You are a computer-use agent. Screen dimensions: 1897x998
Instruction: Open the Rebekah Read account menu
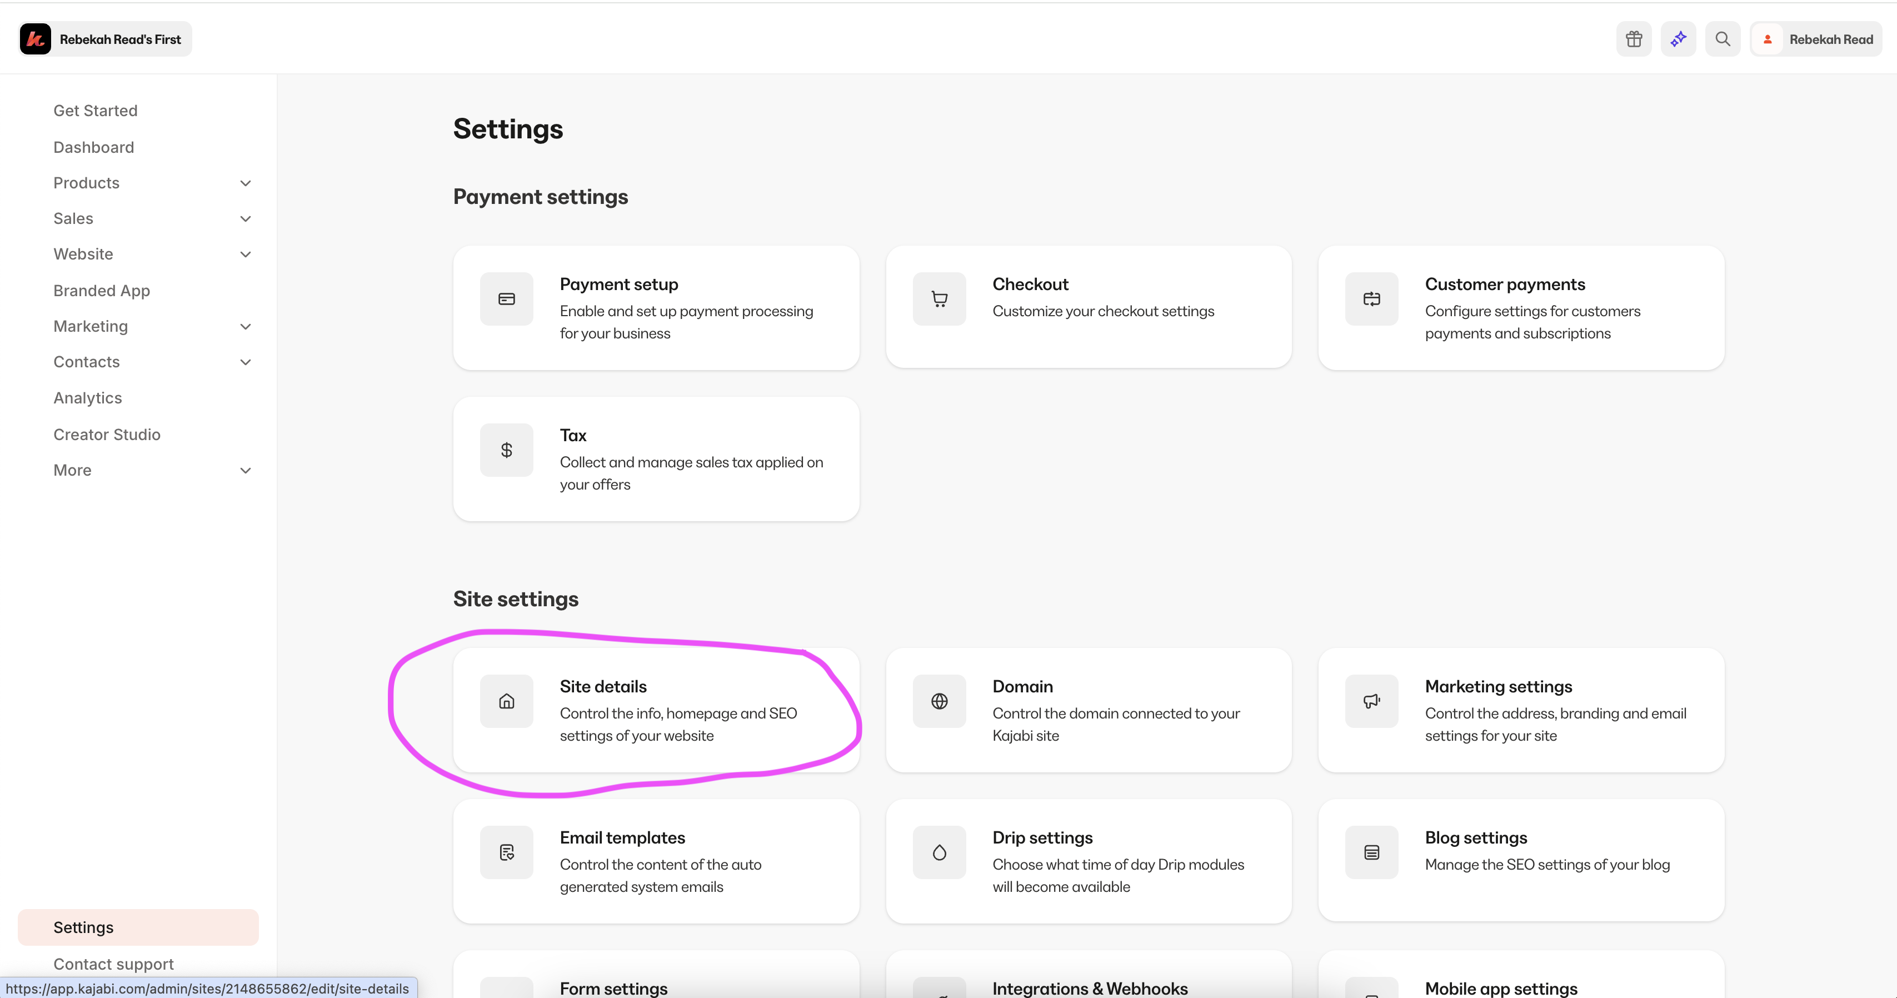click(x=1816, y=39)
